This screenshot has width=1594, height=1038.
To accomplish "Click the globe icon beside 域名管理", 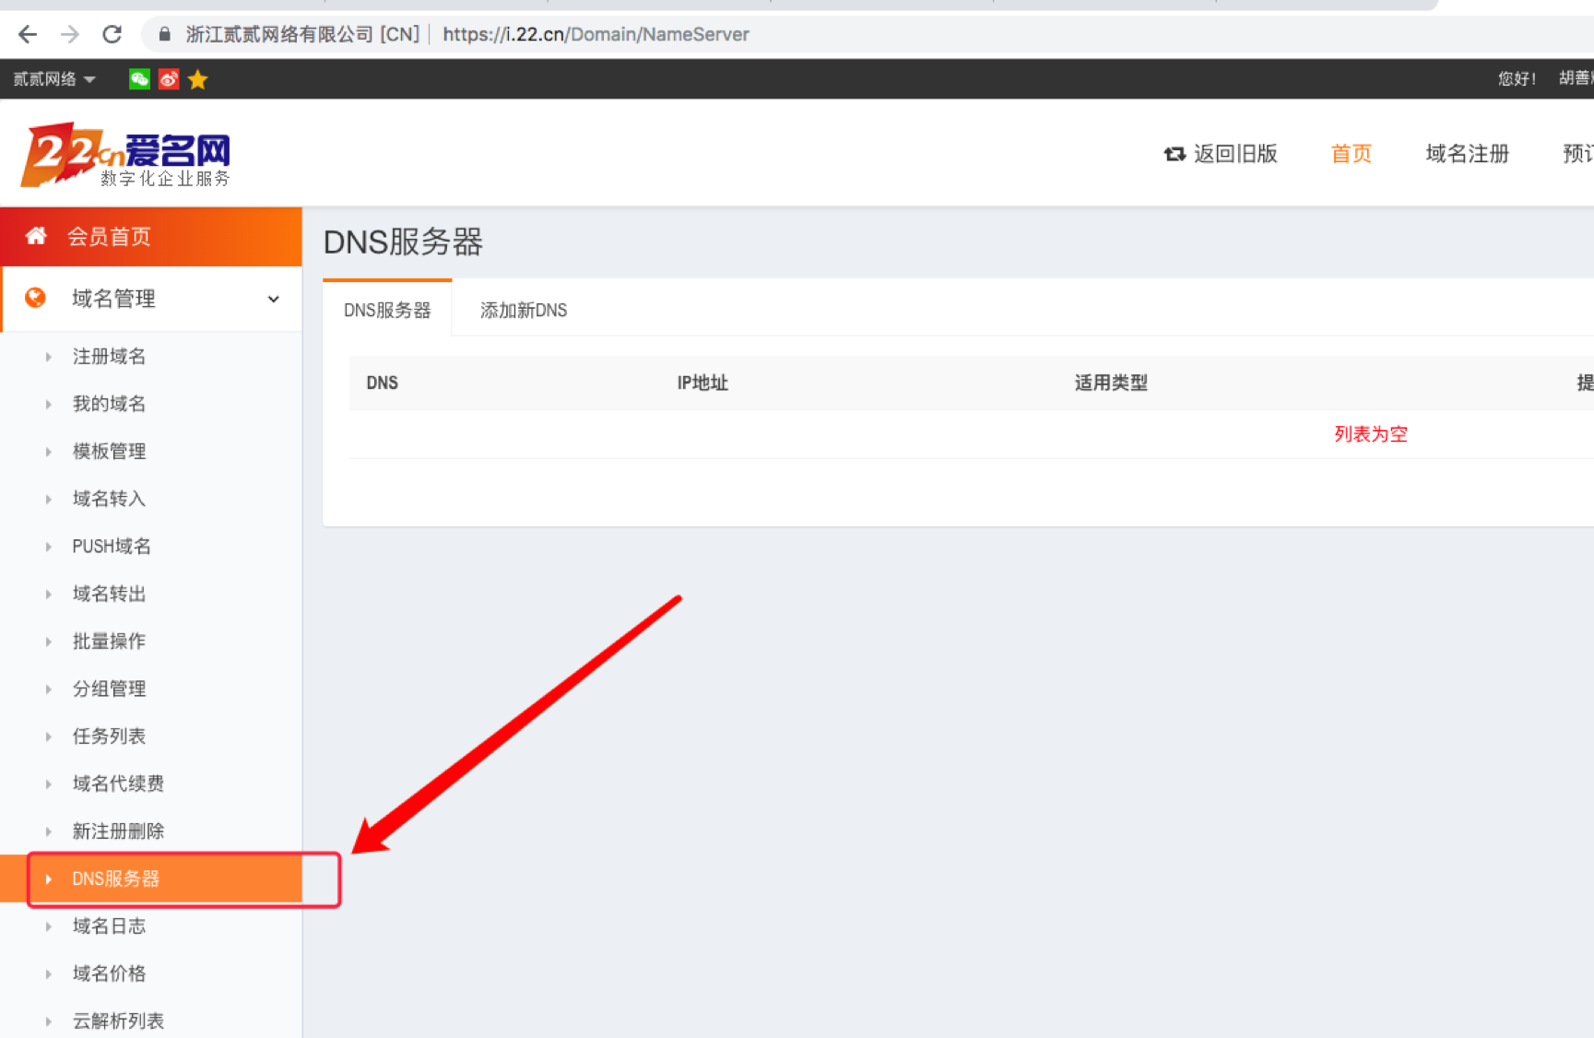I will point(36,298).
